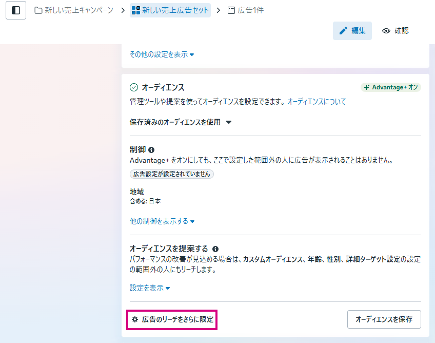435x343 pixels.
Task: Open the オーディエンスについて link
Action: pyautogui.click(x=316, y=102)
